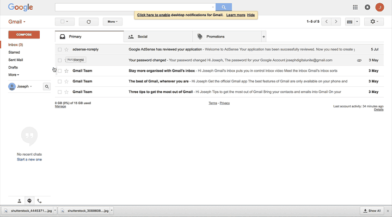Viewport: 392px width, 217px height.
Task: Open Joseph chat status dropdown
Action: click(x=30, y=86)
